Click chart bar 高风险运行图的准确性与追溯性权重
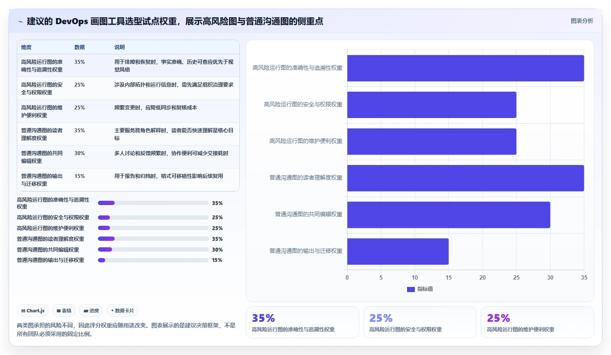 [x=465, y=68]
